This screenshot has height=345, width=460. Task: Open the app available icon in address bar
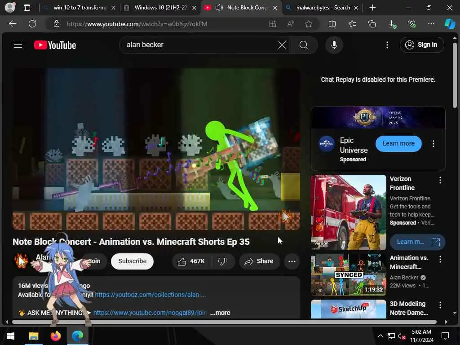tap(273, 24)
